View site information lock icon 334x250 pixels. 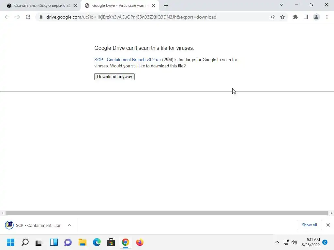(x=41, y=17)
